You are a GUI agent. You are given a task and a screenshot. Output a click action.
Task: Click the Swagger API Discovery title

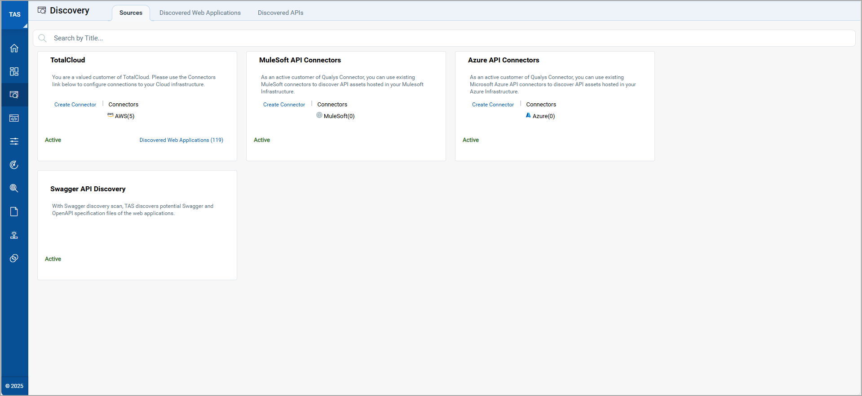88,189
